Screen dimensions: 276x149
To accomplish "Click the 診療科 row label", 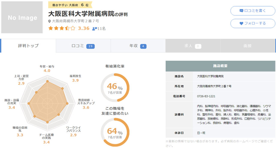I will 179,115.
